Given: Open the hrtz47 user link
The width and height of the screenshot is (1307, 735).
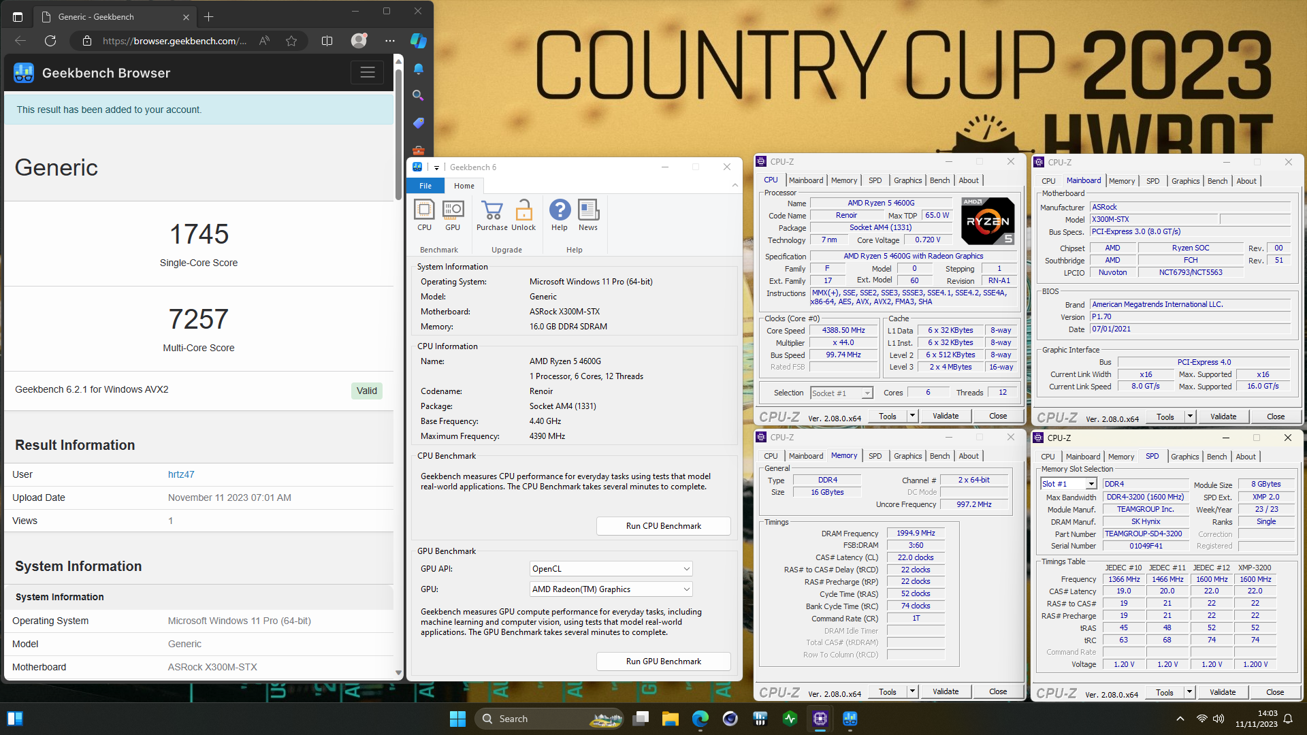Looking at the screenshot, I should (181, 474).
